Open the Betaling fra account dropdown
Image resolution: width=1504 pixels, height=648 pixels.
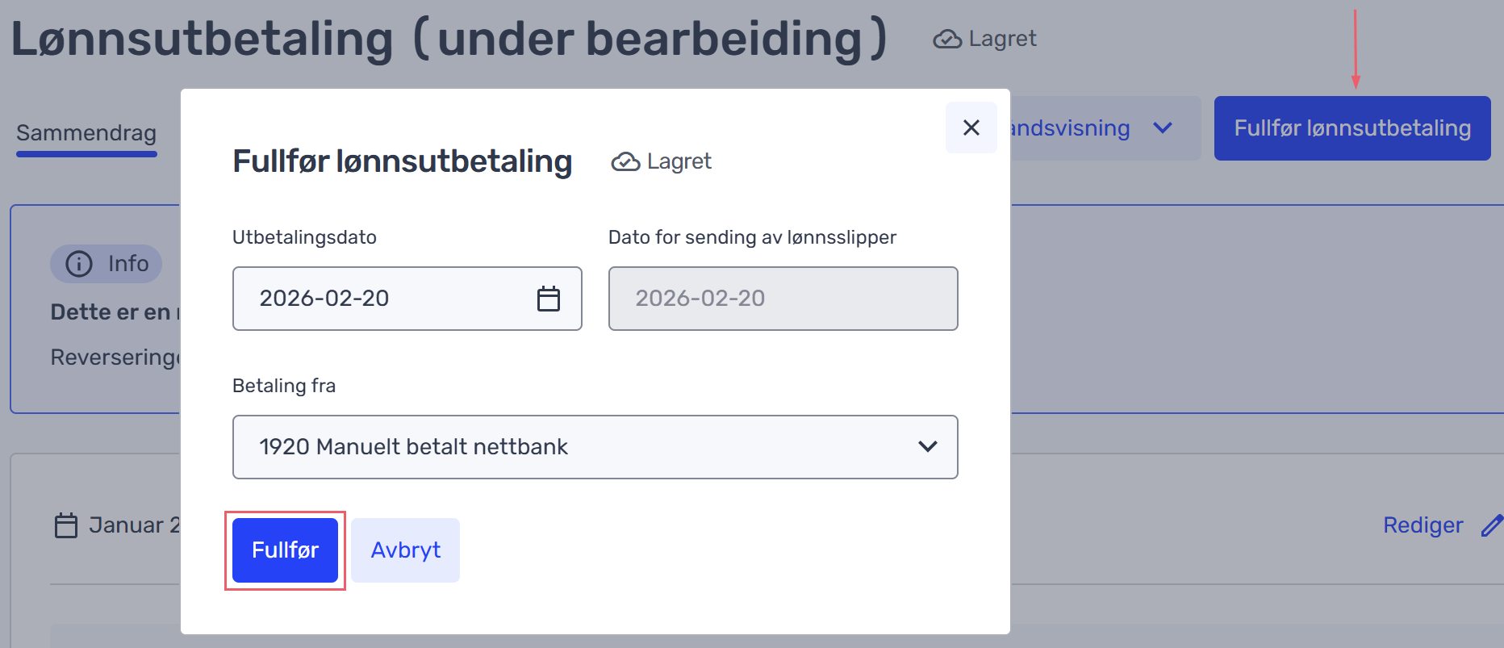(x=595, y=447)
